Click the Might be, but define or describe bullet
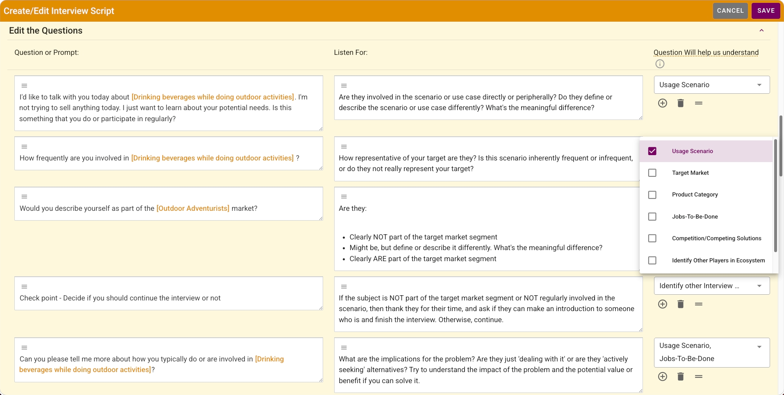 click(476, 248)
